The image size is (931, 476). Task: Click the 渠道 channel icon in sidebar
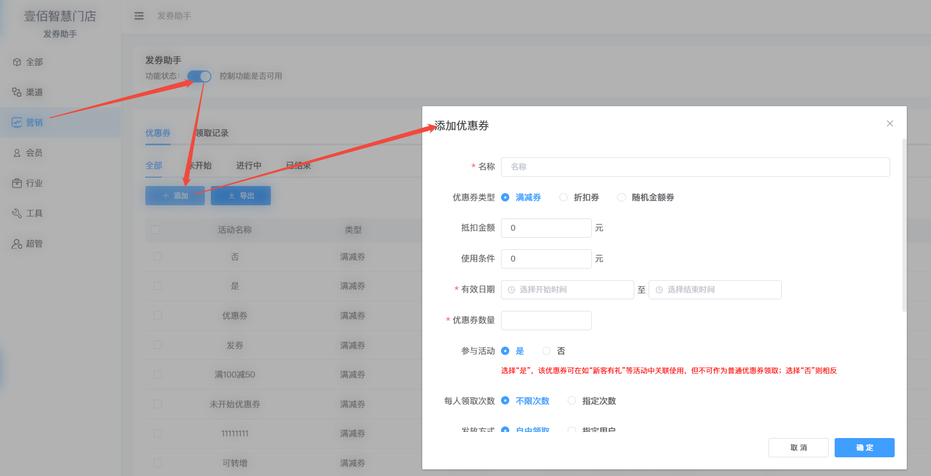(x=17, y=92)
